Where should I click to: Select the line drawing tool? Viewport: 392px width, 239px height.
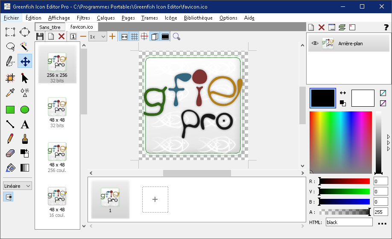[10, 124]
